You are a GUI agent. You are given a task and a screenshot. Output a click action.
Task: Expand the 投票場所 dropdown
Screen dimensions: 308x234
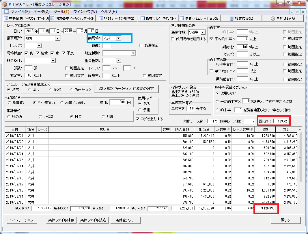click(x=57, y=38)
